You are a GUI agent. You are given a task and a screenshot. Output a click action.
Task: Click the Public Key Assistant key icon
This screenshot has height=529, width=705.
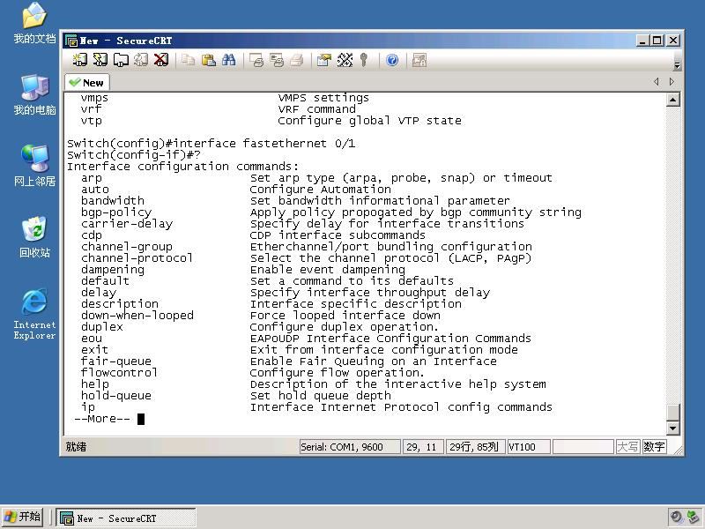click(x=364, y=60)
